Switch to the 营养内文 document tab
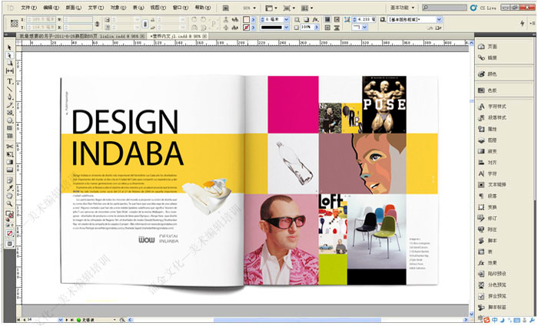 tap(177, 36)
